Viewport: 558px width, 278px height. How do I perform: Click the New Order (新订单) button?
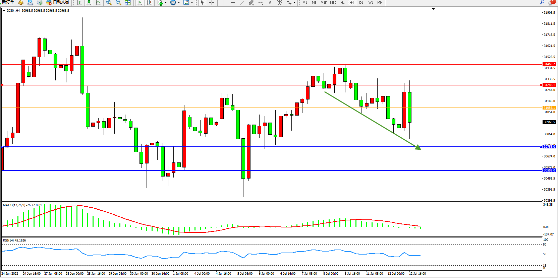click(x=8, y=2)
